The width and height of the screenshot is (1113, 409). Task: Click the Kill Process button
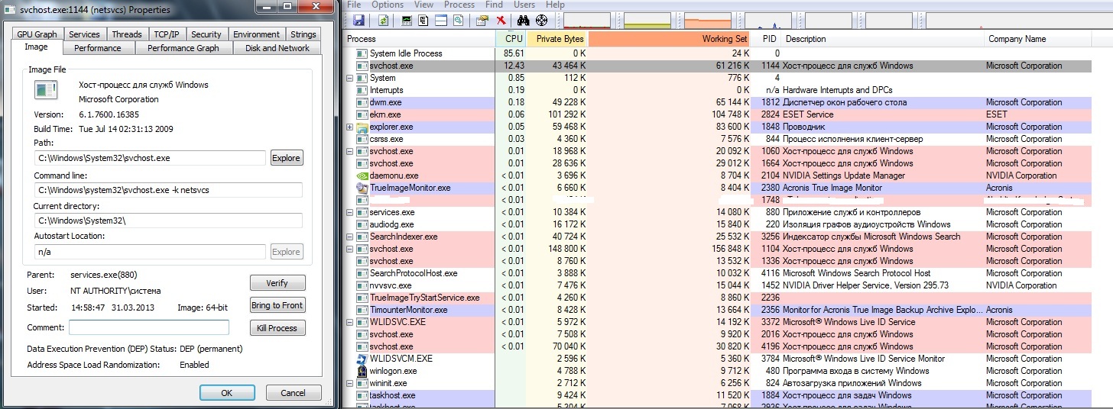point(277,328)
